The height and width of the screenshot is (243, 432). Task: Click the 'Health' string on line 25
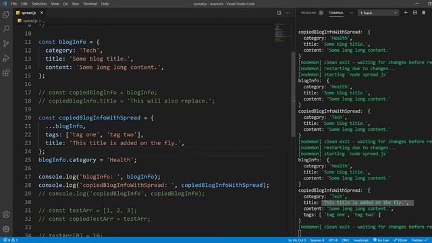pos(120,160)
